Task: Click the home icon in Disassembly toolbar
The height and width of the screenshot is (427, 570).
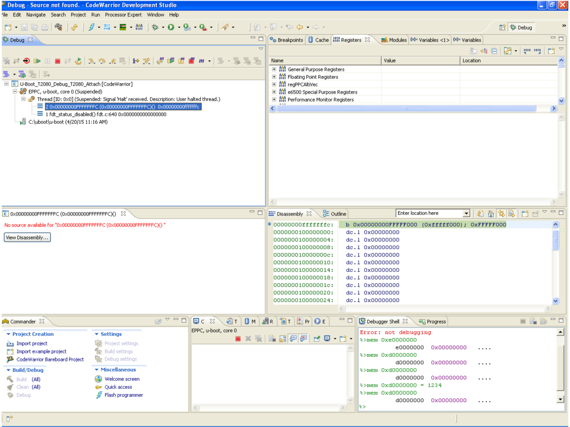Action: (491, 214)
